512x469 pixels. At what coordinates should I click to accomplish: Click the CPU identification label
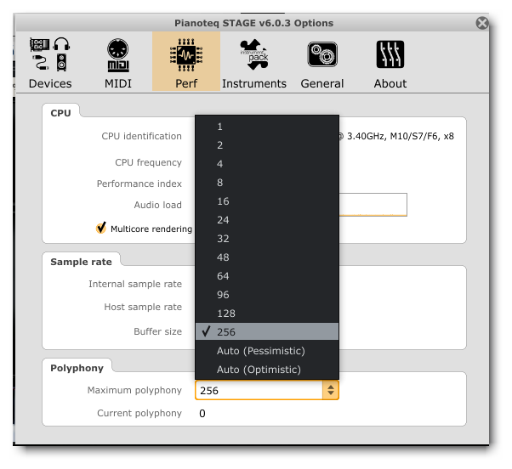[x=141, y=136]
